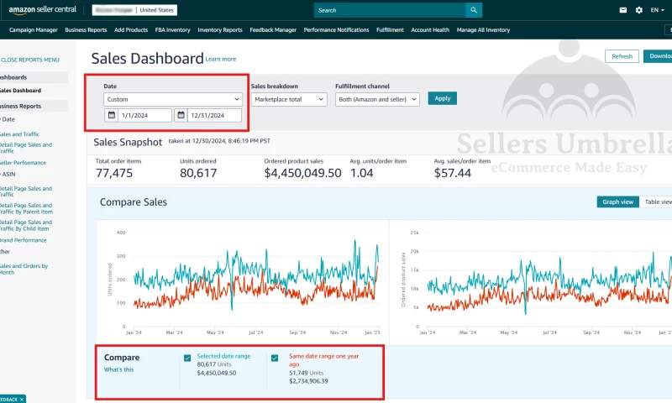
Task: Uncheck Selected date range checkbox
Action: [x=187, y=358]
